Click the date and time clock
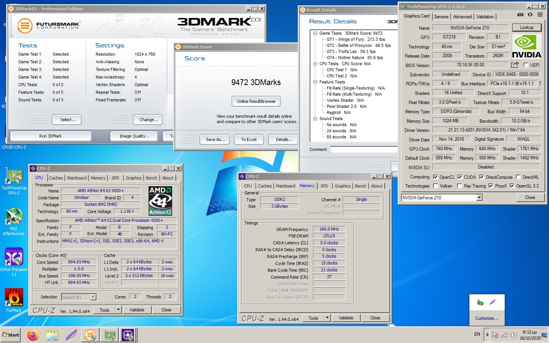Screen dimensions: 549x343 pos(530,335)
